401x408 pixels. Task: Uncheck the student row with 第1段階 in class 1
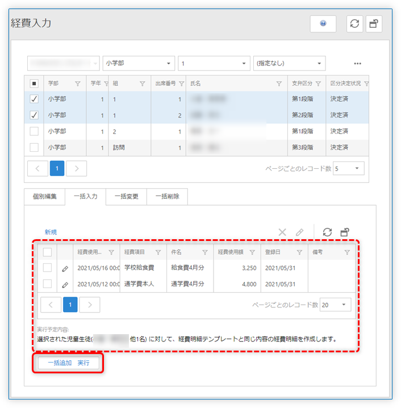point(34,99)
